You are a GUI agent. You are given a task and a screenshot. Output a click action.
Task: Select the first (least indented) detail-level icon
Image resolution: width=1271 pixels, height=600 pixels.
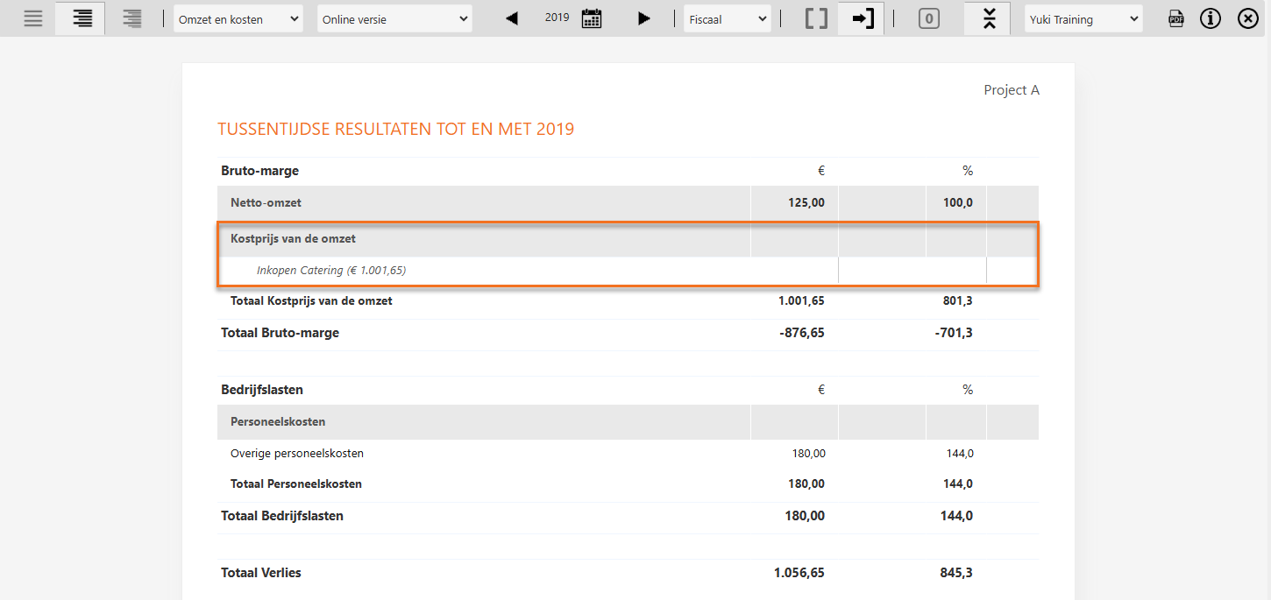click(33, 18)
